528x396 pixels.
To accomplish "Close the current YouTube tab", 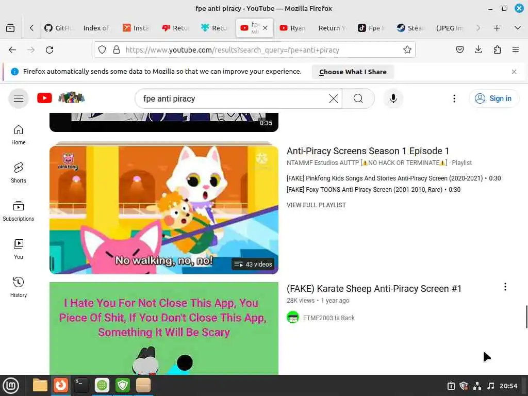I will point(265,28).
